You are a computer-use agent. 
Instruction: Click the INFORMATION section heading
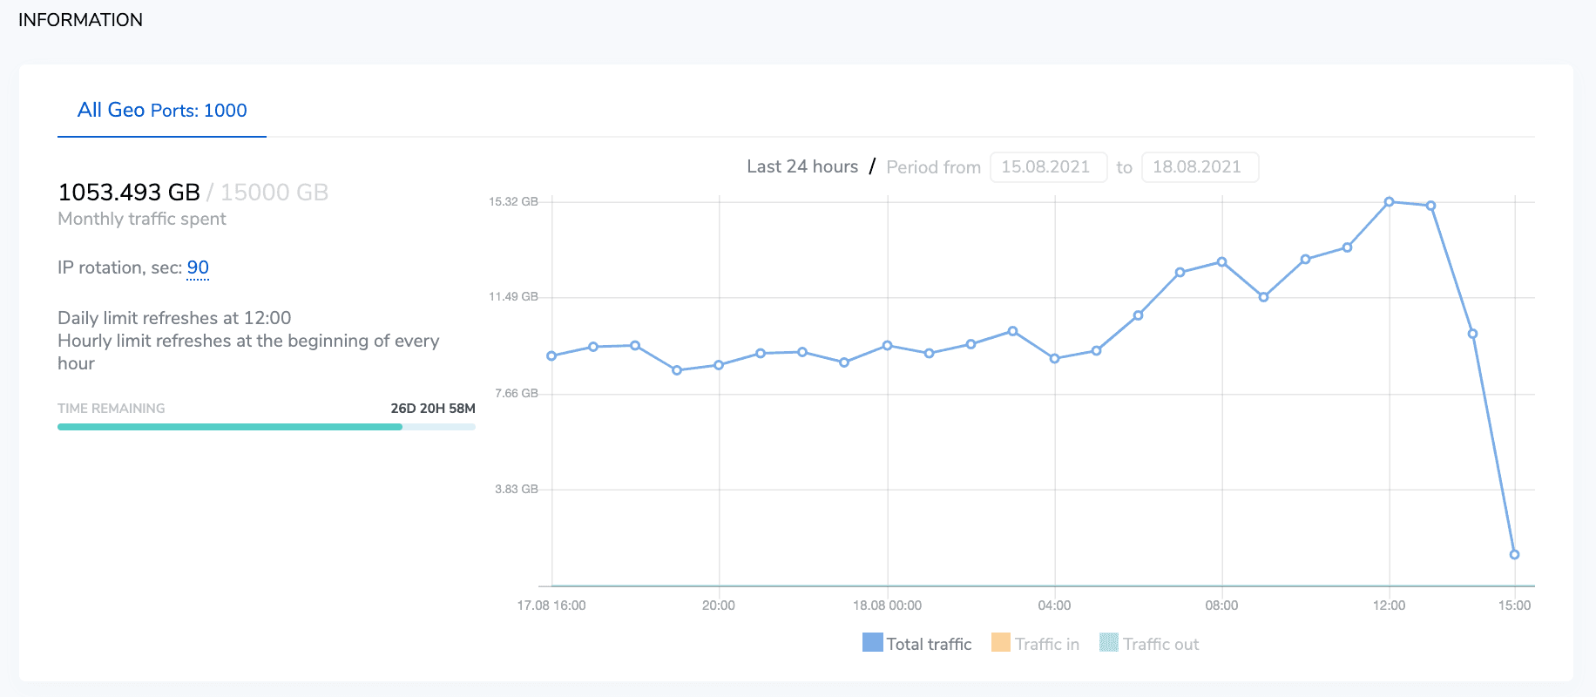(80, 20)
